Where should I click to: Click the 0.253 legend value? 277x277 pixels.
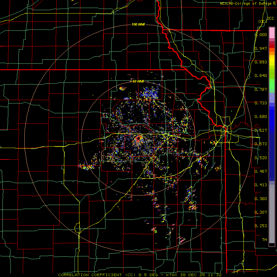tap(261, 226)
